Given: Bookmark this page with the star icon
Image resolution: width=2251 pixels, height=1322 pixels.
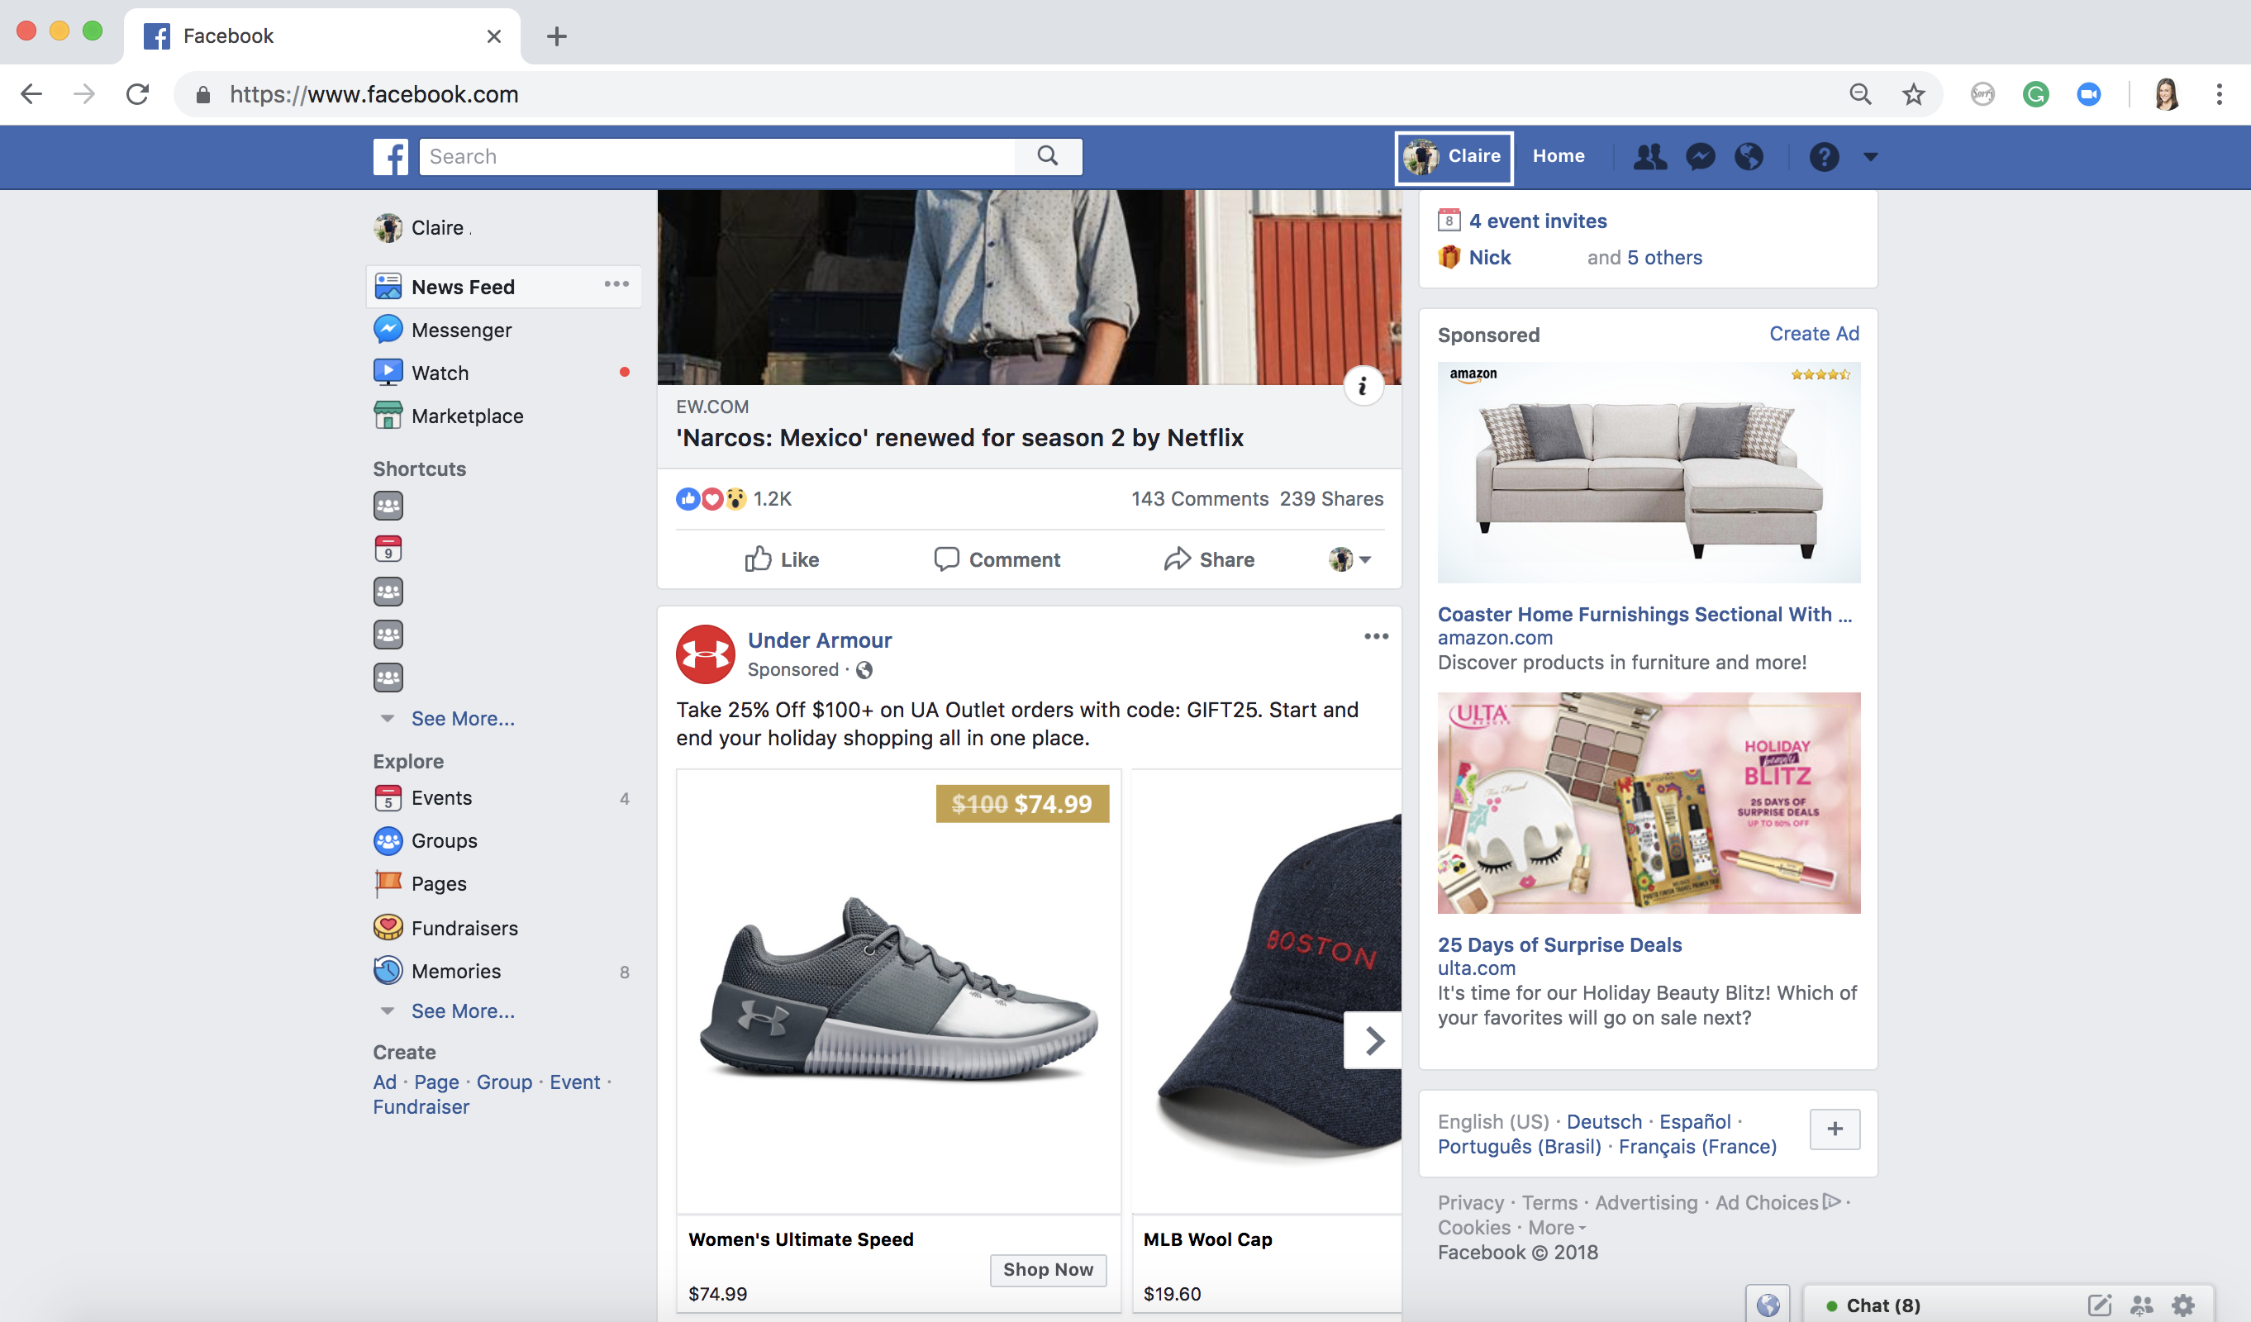Looking at the screenshot, I should tap(1912, 95).
